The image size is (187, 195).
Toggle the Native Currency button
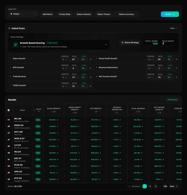[x=126, y=14]
